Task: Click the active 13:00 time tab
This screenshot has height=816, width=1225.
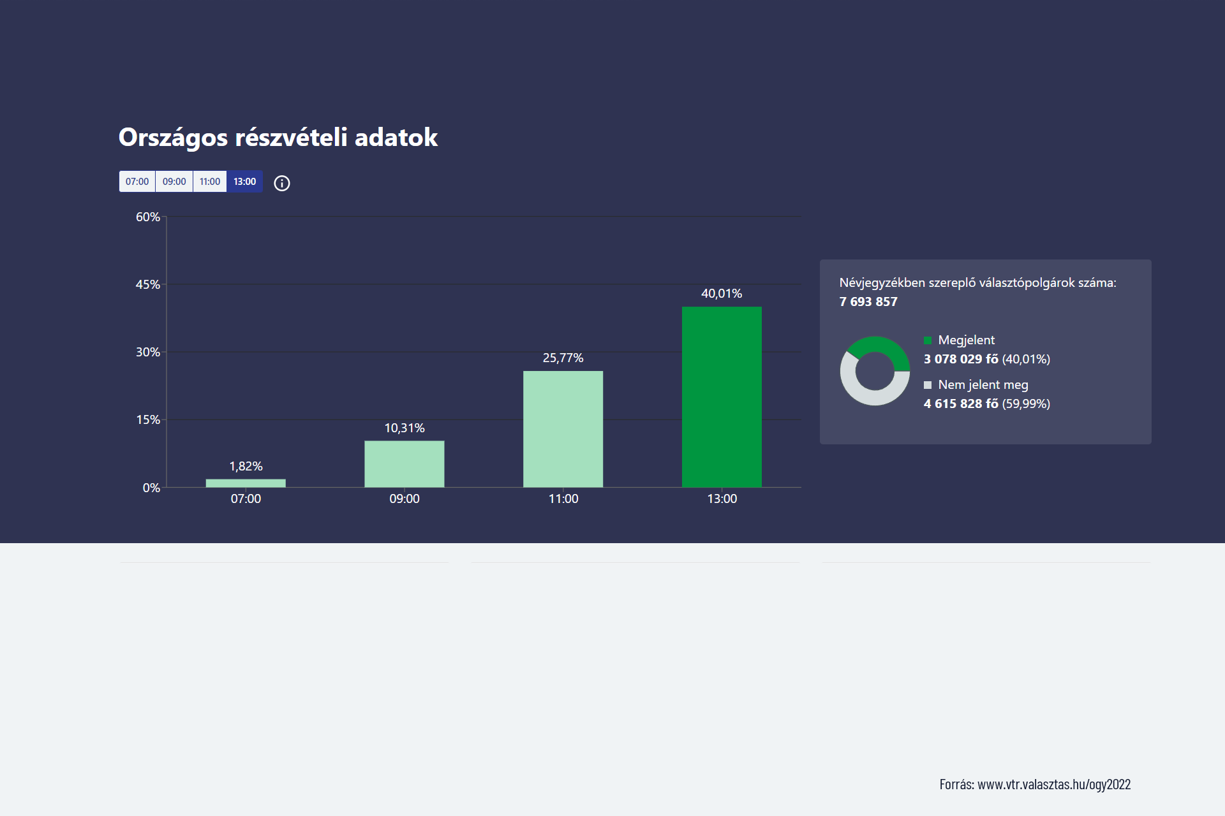Action: coord(244,182)
